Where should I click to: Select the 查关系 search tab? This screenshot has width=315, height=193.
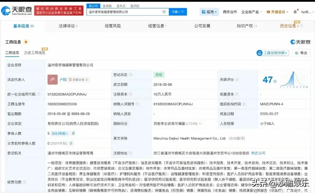click(x=121, y=6)
